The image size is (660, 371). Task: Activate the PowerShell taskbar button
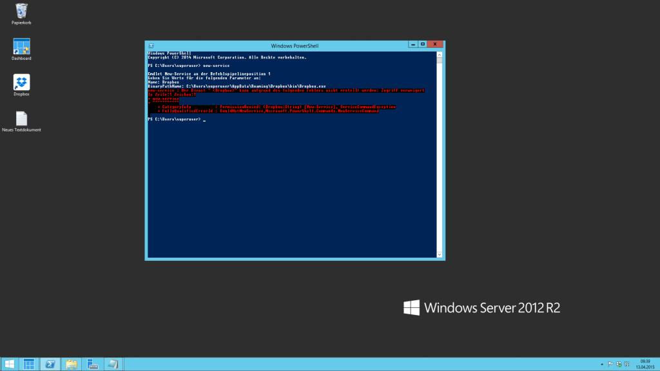point(50,365)
